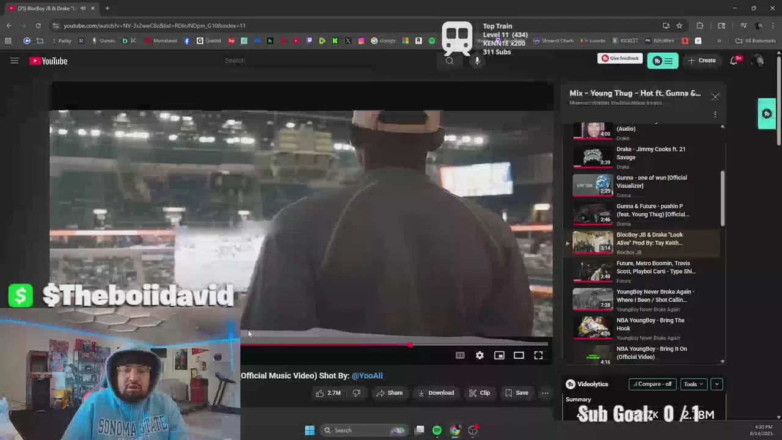Open a new browser tab with plus
Screen dimensions: 782x440
(x=108, y=9)
